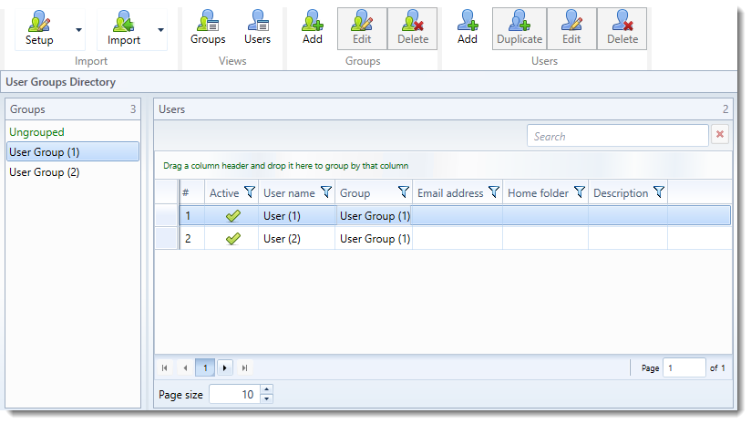Open filter for User name column
751x424 pixels.
tap(326, 192)
